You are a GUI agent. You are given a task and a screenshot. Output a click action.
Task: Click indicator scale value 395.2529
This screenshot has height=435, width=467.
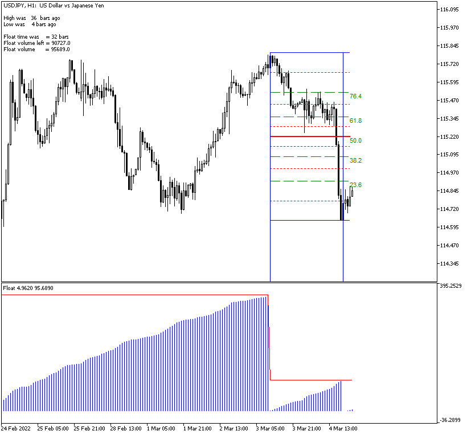pyautogui.click(x=450, y=286)
